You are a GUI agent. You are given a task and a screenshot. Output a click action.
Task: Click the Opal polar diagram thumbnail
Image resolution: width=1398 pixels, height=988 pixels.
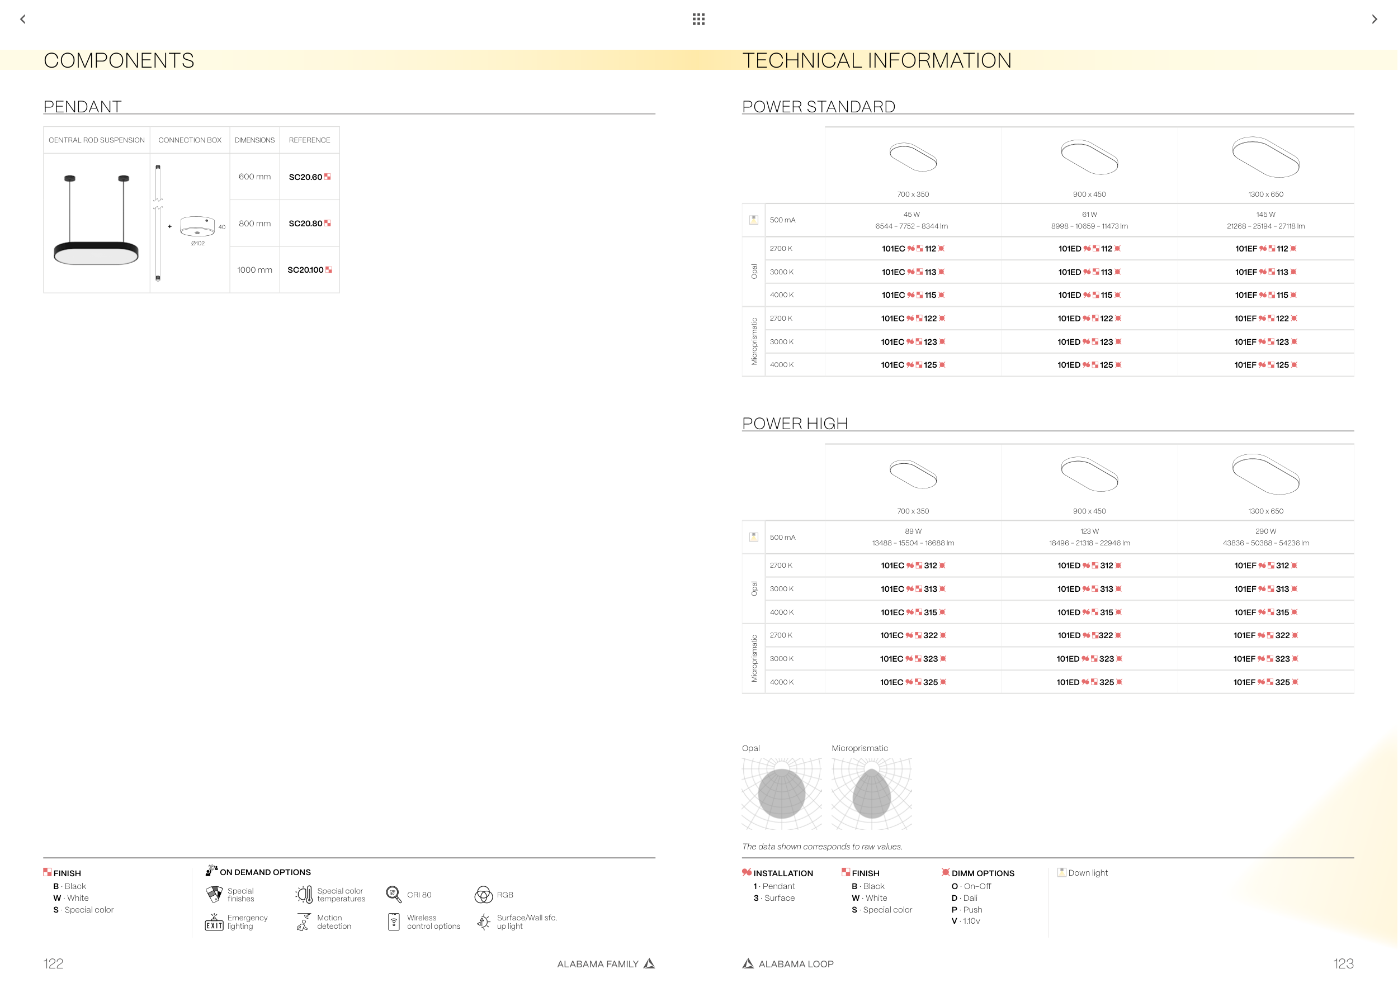click(782, 794)
